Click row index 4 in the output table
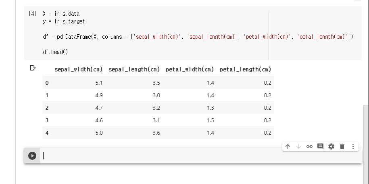 47,133
